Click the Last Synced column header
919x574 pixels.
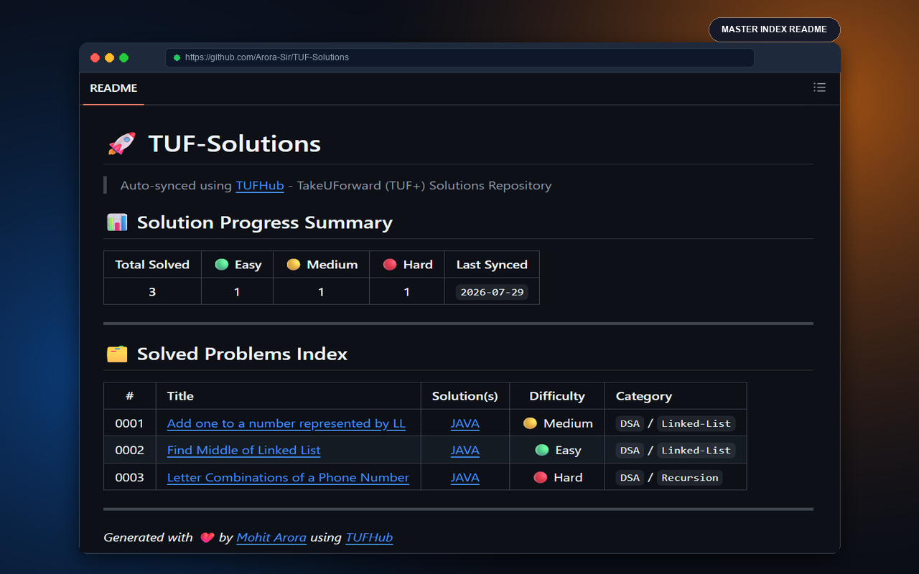492,265
